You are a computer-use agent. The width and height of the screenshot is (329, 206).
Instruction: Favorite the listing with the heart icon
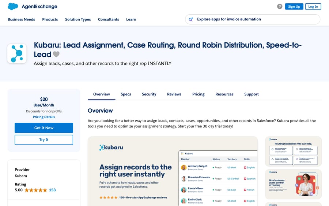pos(56,54)
